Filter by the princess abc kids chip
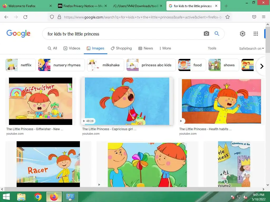Image resolution: width=270 pixels, height=202 pixels. click(151, 65)
